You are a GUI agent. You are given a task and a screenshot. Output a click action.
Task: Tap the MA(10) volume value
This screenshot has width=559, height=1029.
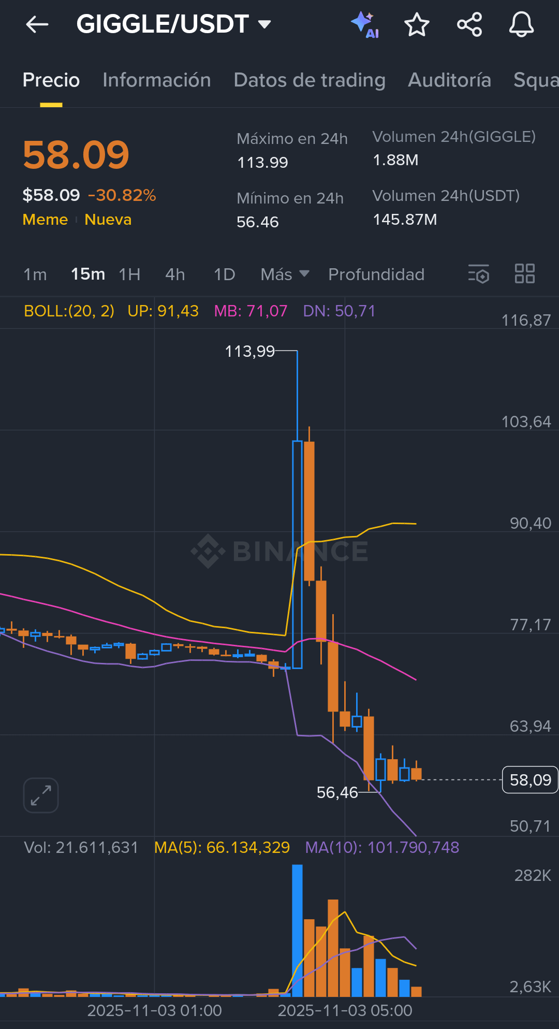(x=382, y=847)
